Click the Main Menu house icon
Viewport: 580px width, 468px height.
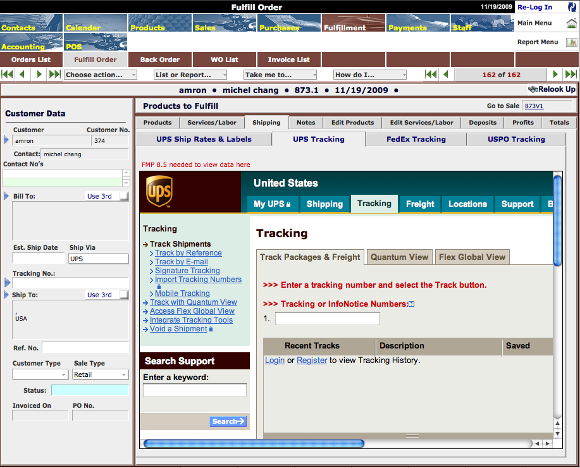click(572, 23)
